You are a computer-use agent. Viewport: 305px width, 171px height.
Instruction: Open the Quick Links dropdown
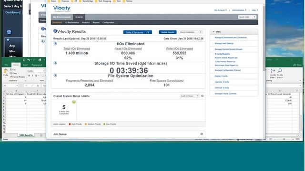(247, 17)
